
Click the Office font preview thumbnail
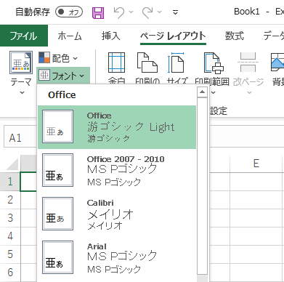(x=57, y=126)
